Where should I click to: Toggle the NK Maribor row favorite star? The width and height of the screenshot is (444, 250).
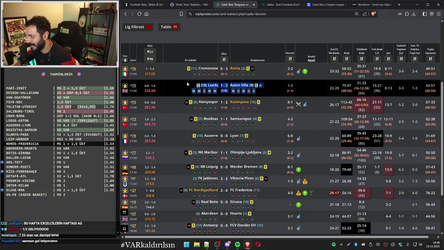[x=125, y=153]
